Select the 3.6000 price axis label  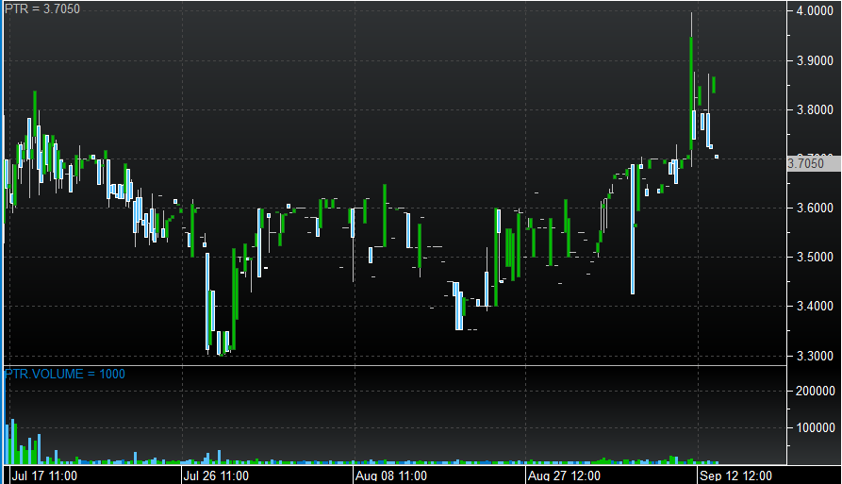click(x=815, y=208)
